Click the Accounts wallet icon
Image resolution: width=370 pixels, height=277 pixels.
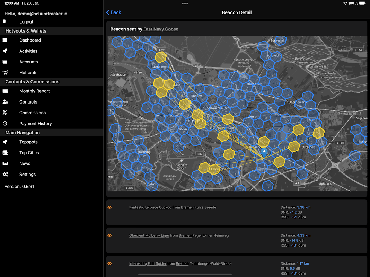tap(5, 62)
